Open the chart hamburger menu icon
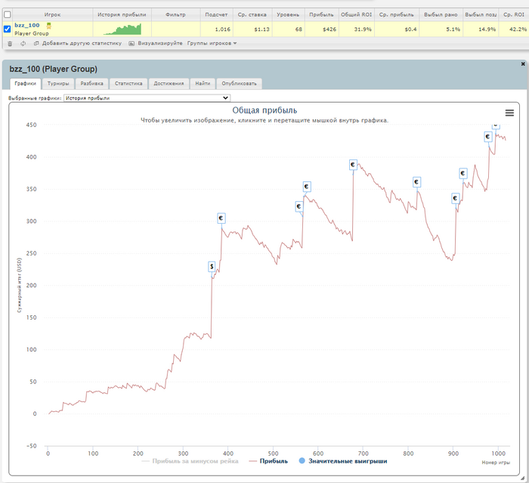The width and height of the screenshot is (529, 483). pyautogui.click(x=509, y=113)
